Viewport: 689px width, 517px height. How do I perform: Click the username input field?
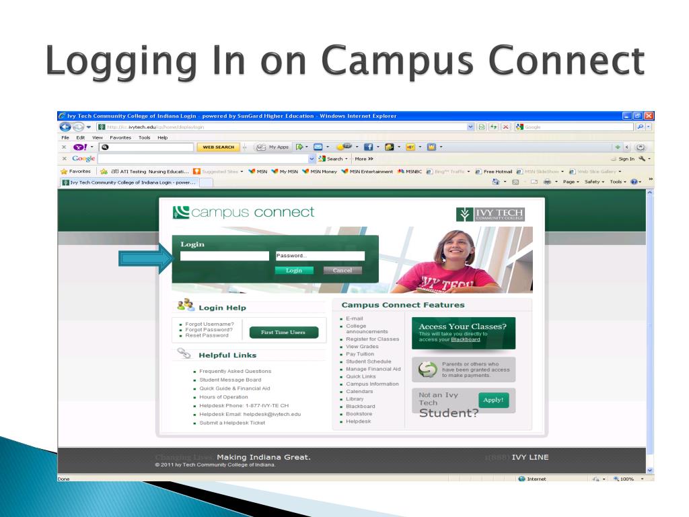(224, 256)
